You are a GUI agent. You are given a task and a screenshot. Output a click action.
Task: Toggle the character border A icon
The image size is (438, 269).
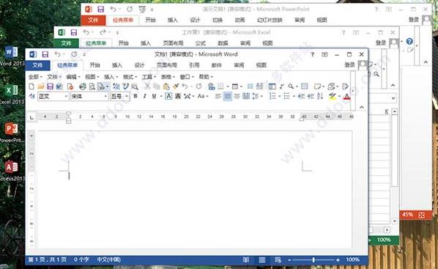[168, 96]
